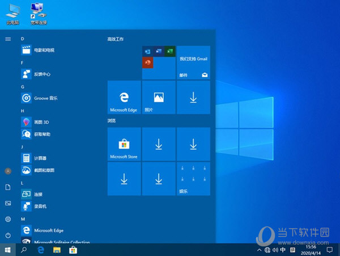
Task: Open 画图 3D app
Action: [58, 122]
